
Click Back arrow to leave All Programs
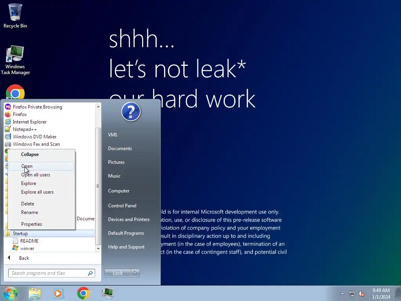pos(9,258)
